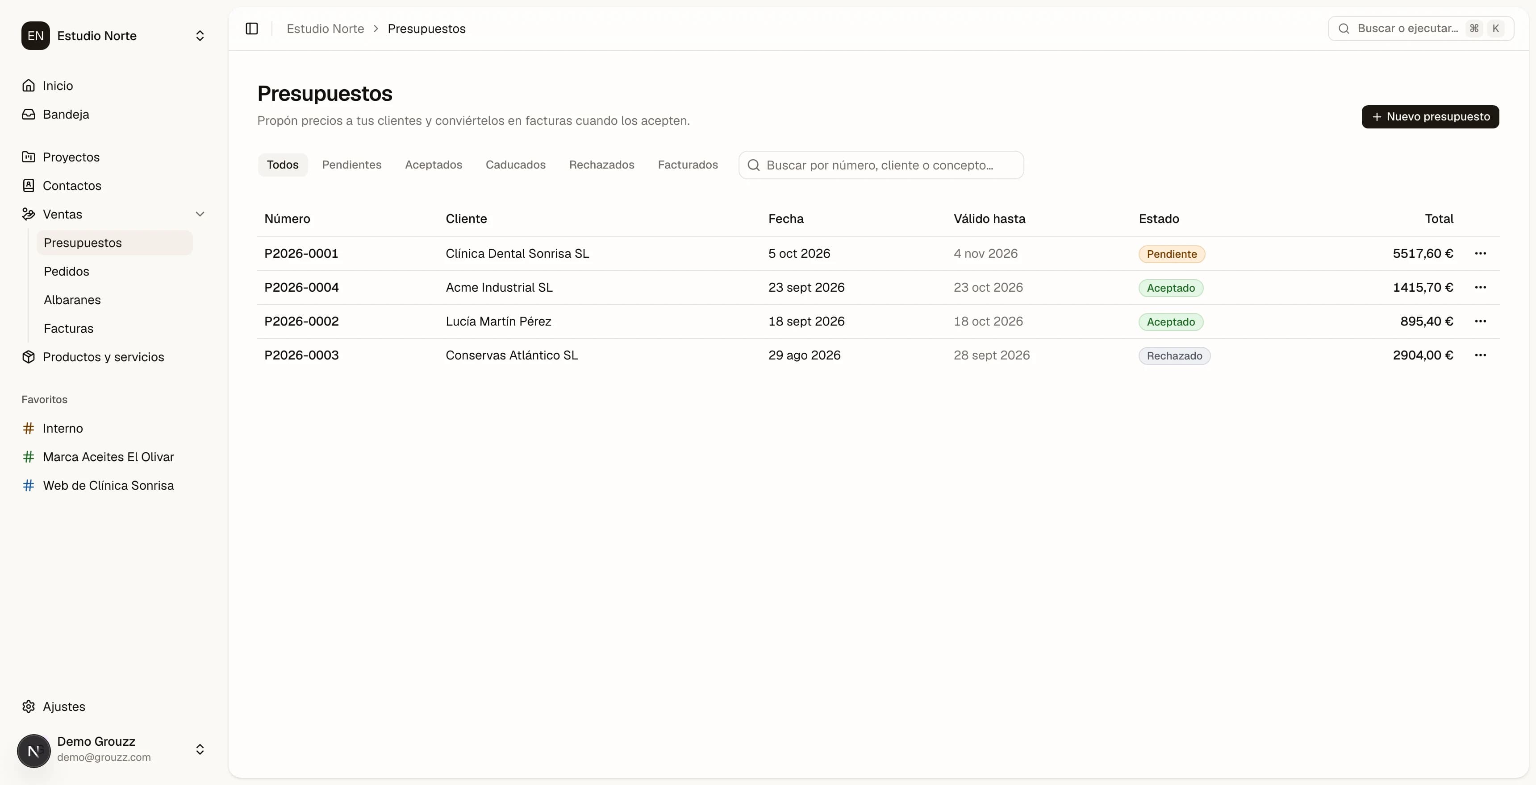Click the Válido hasta column header
Screen dimensions: 1536x785
tap(989, 219)
